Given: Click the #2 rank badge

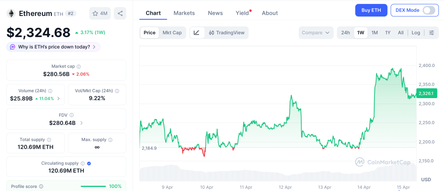Looking at the screenshot, I should [71, 13].
